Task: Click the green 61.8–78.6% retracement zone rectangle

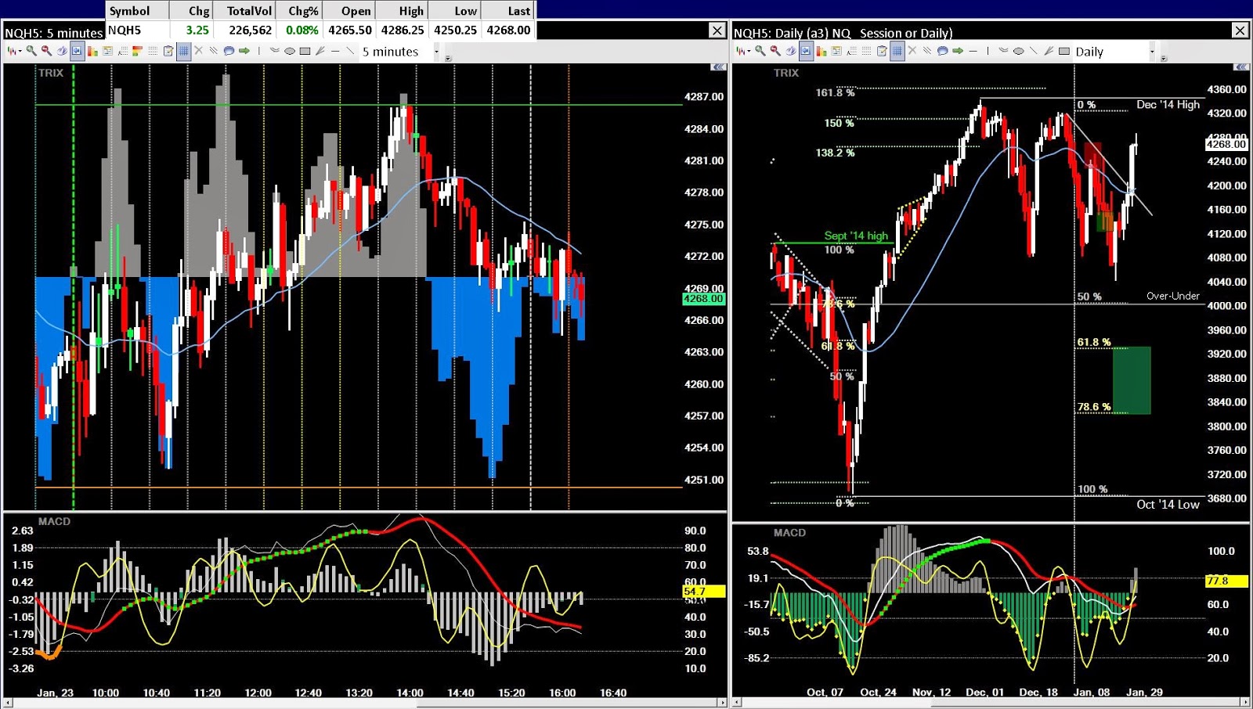Action: [1132, 380]
